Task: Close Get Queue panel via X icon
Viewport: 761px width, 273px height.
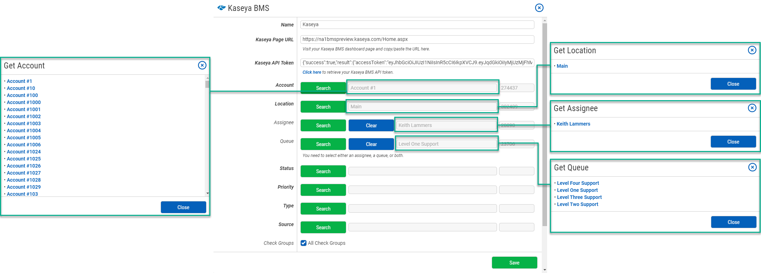Action: tap(752, 167)
